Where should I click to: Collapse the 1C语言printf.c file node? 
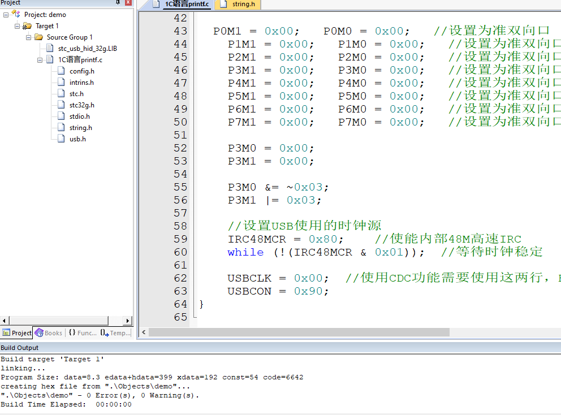point(40,60)
